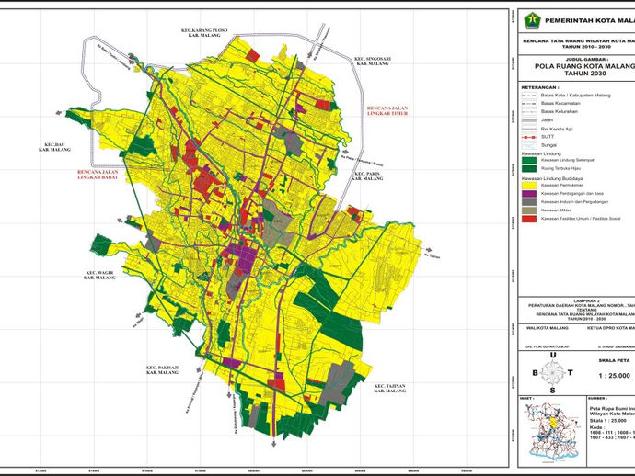Click the gray industrial zone near KEC. TAJINAN

(338, 382)
